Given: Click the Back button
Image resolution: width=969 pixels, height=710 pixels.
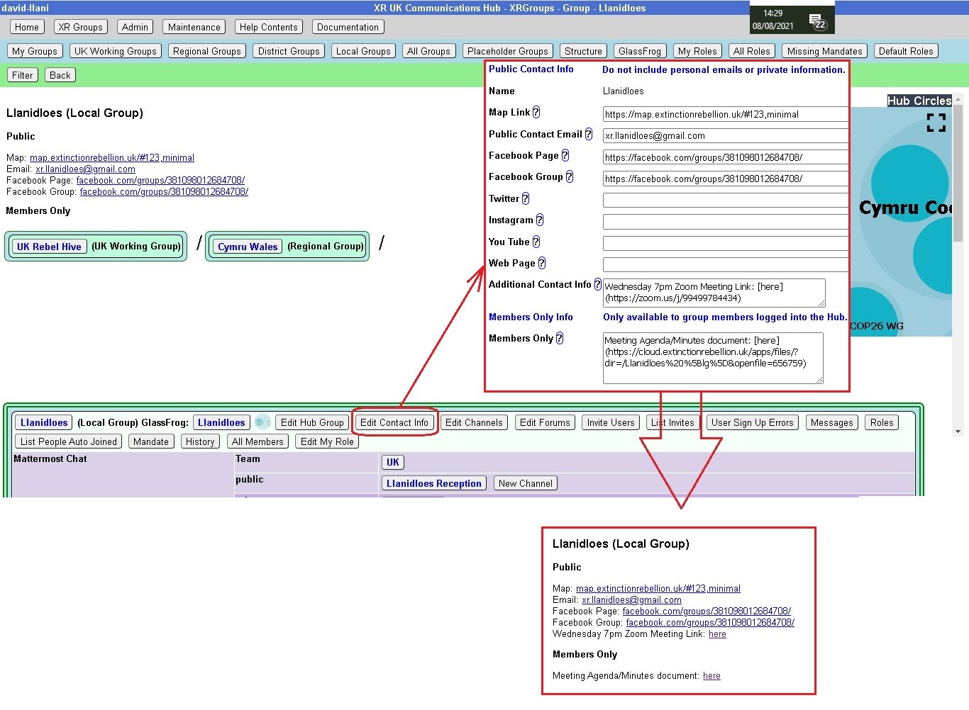Looking at the screenshot, I should [60, 75].
